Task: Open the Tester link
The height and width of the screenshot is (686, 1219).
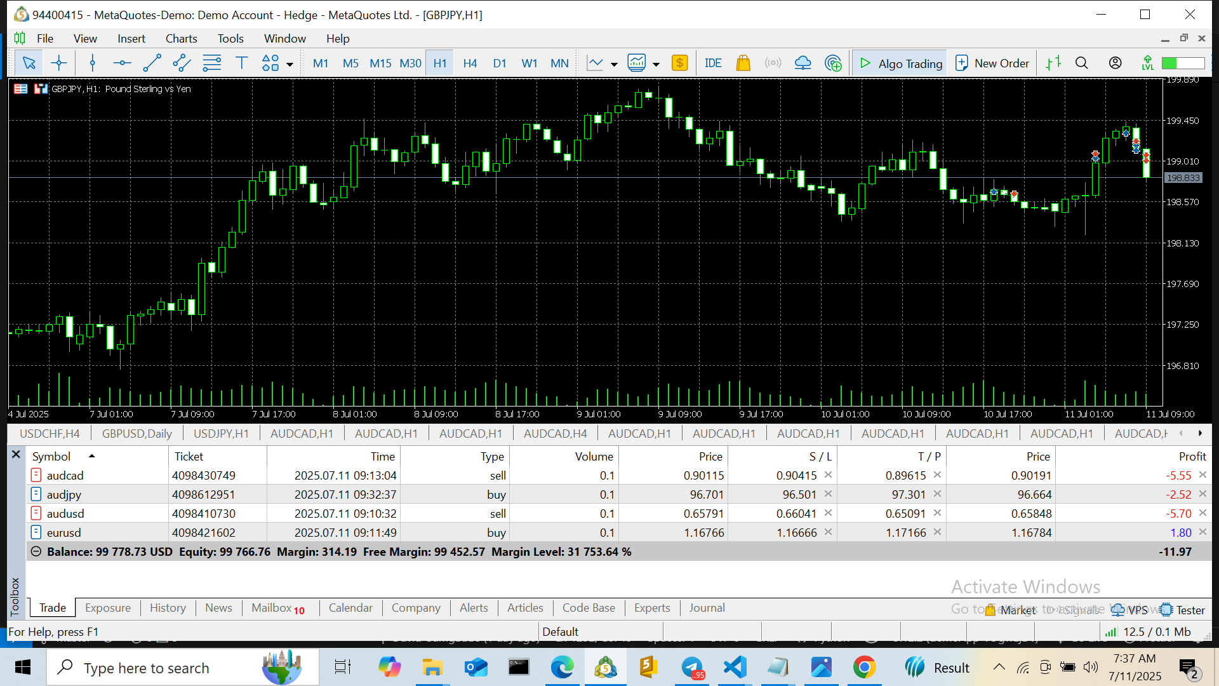Action: pos(1183,610)
